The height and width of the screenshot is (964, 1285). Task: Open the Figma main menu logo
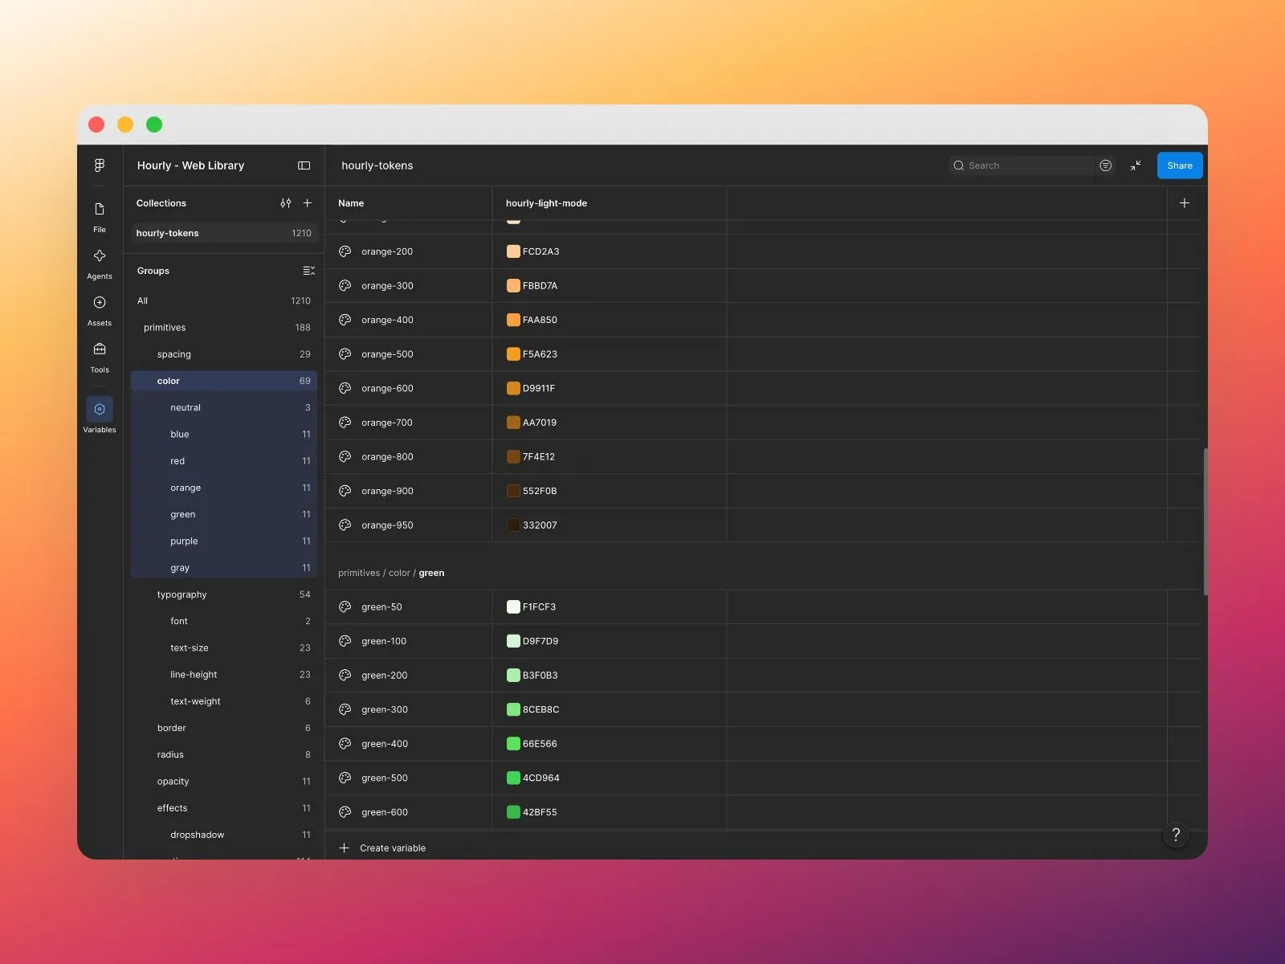100,165
